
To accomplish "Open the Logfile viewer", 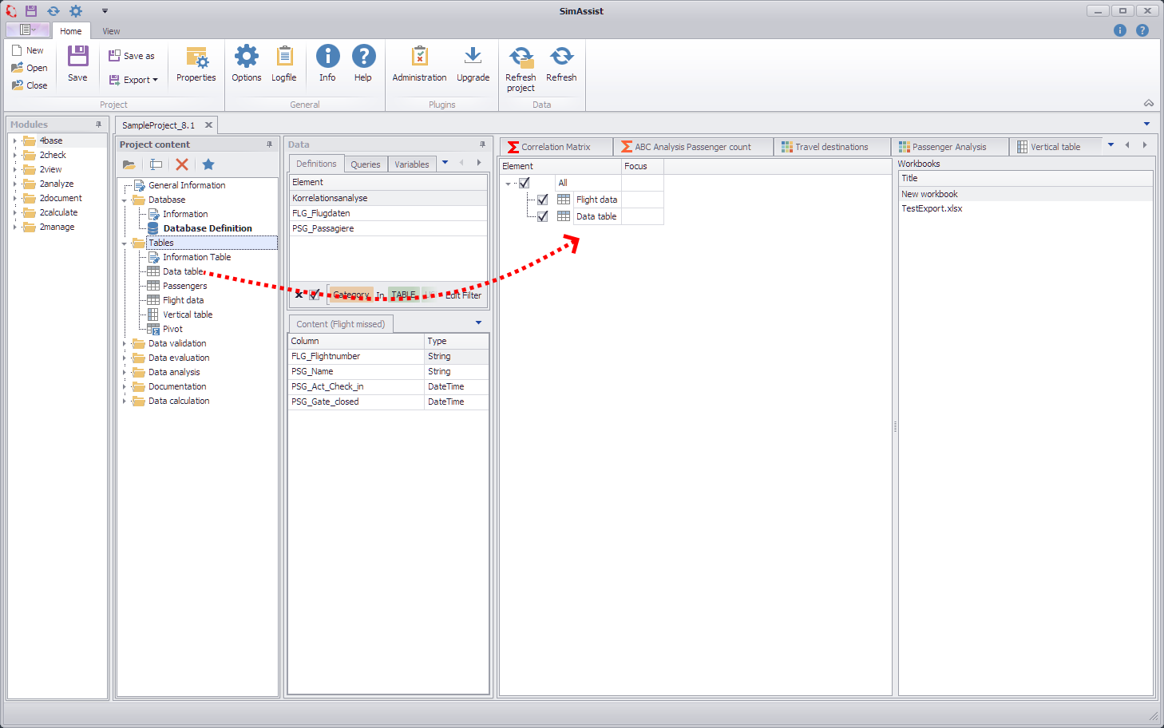I will coord(283,64).
